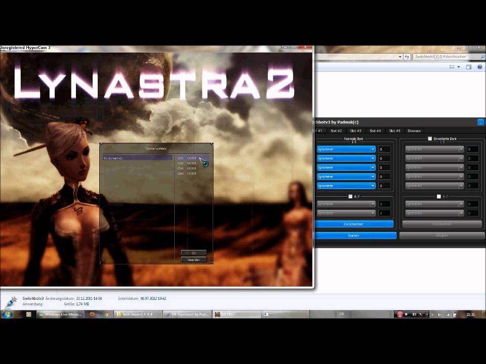Open the media player taskbar icon
Screen dimensions: 486x364
tap(28, 314)
